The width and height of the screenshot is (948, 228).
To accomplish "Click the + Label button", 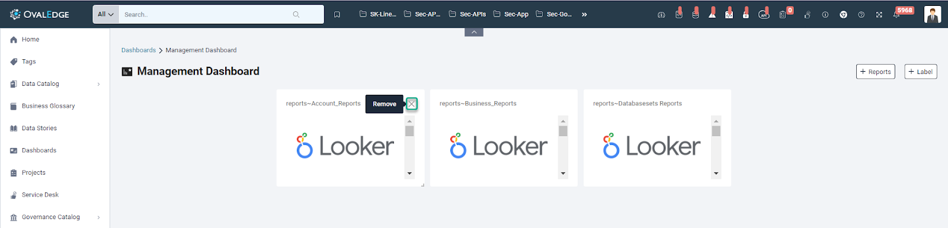I will pos(921,72).
